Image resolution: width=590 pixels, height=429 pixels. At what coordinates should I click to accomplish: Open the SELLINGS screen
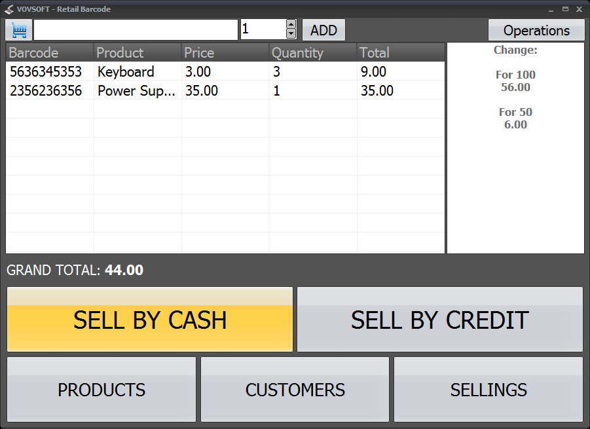point(488,389)
